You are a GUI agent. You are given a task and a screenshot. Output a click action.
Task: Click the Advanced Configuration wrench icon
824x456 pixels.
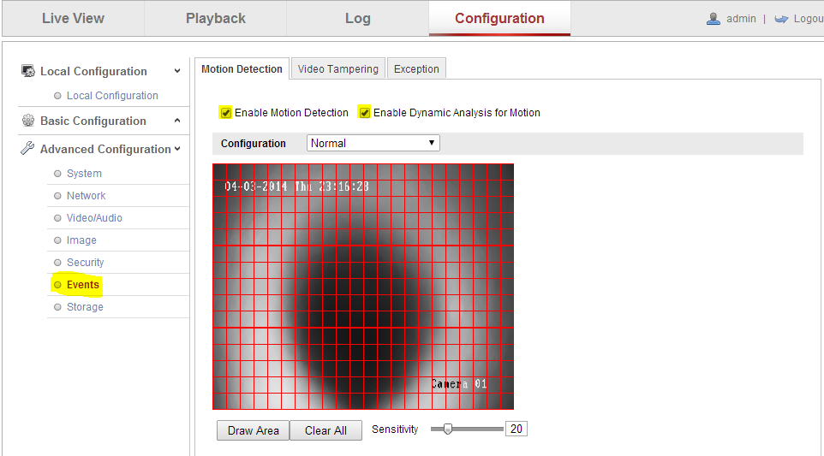click(x=28, y=149)
